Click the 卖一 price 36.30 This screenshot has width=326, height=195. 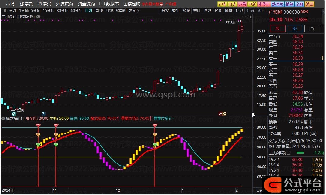tap(298, 58)
